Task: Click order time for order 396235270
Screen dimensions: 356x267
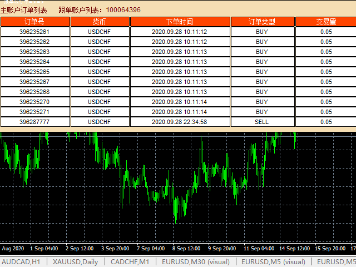Action: (x=180, y=102)
